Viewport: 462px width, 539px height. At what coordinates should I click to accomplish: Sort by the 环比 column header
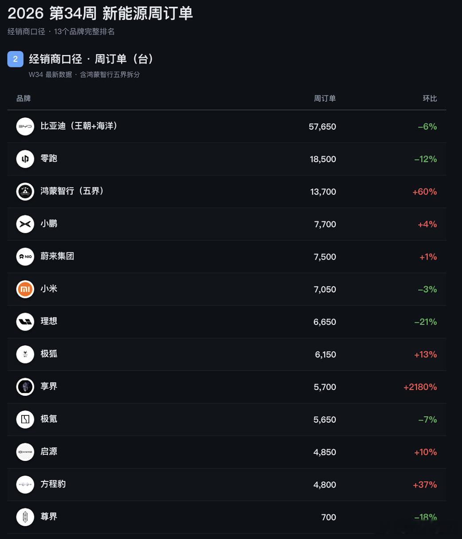(x=430, y=98)
